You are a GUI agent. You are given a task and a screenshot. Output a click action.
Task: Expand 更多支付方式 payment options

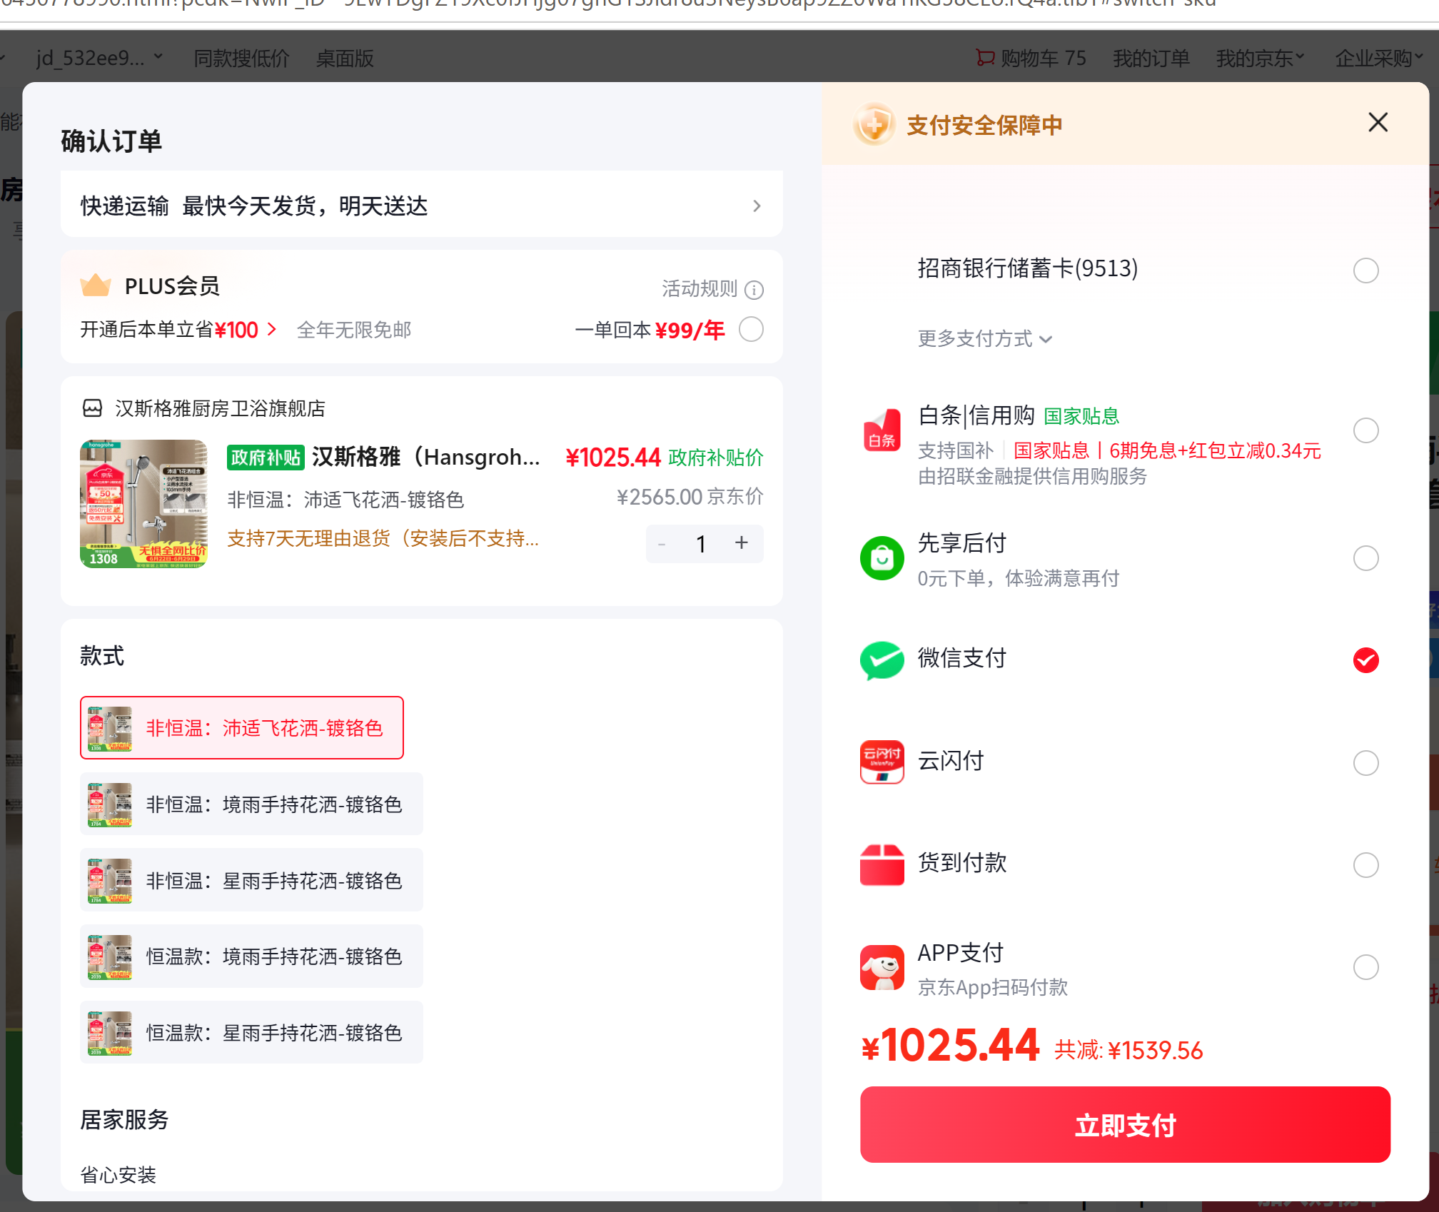click(984, 338)
